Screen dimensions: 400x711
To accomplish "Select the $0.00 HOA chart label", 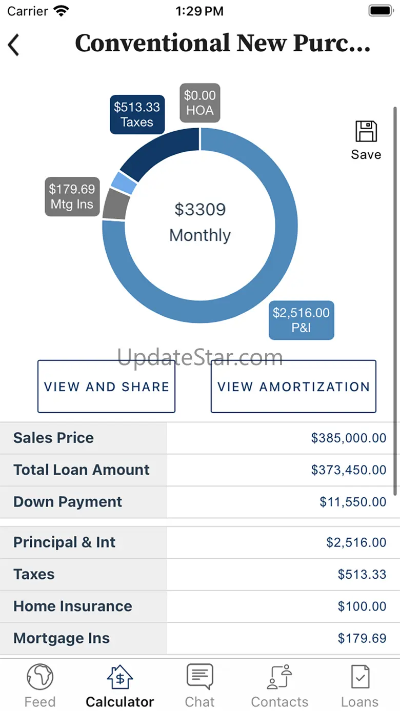I will click(x=200, y=103).
